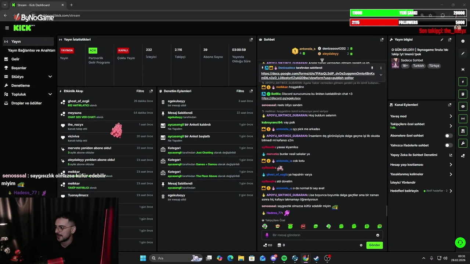Edit stream info with the pencil in Yayın bilgisi
Screen dimensions: 470x264
click(442, 40)
